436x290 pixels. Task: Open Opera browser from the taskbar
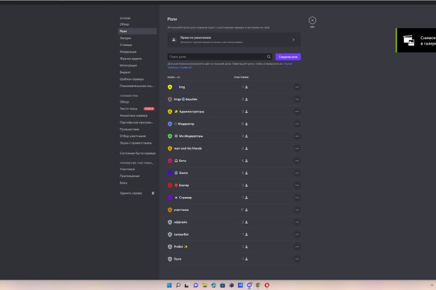(267, 285)
